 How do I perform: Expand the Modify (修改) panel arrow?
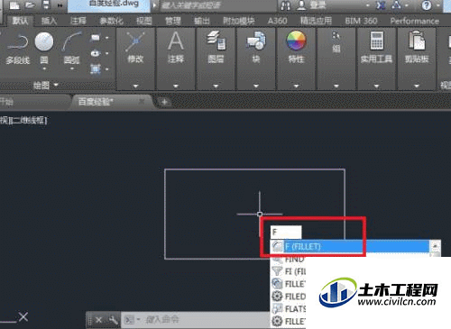coord(135,87)
